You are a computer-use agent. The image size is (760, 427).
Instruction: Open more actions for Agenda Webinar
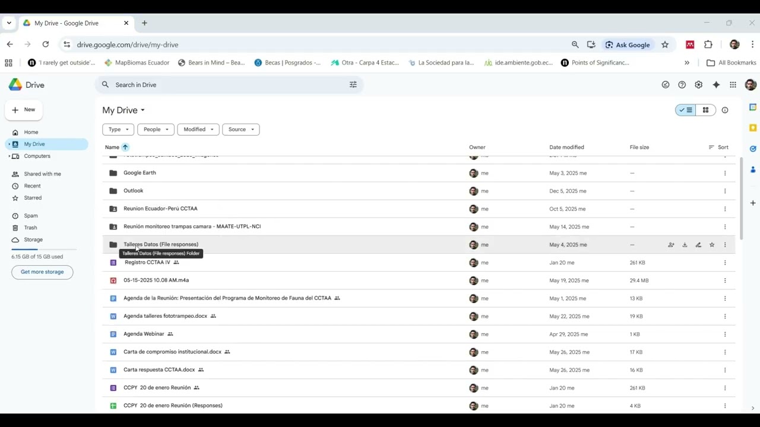pyautogui.click(x=725, y=334)
